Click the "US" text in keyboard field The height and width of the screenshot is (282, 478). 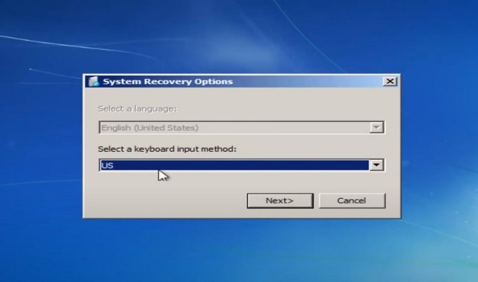coord(108,165)
